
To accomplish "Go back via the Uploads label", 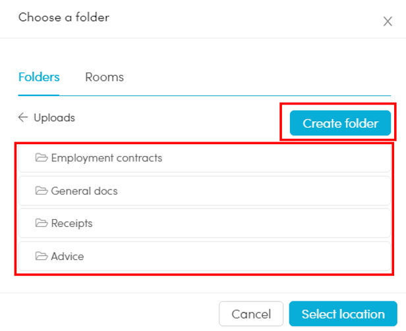I will click(x=54, y=118).
